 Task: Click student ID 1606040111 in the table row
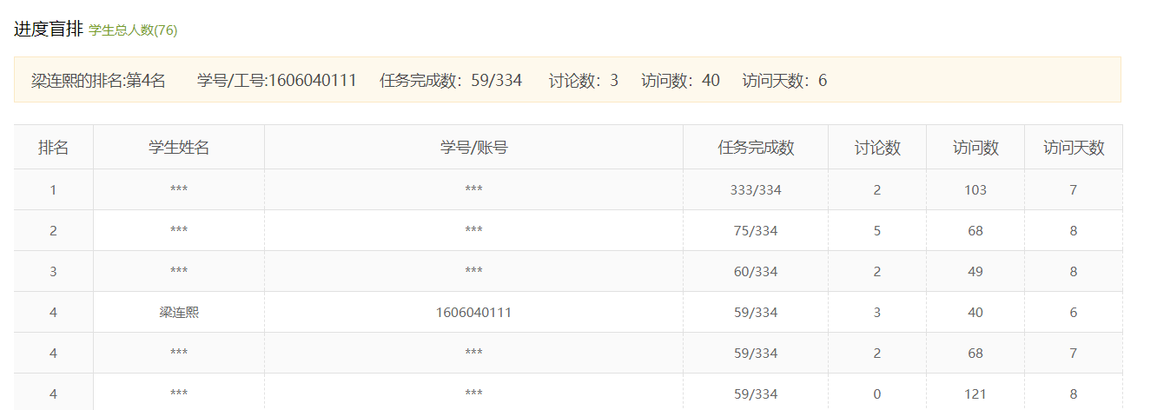coord(473,312)
